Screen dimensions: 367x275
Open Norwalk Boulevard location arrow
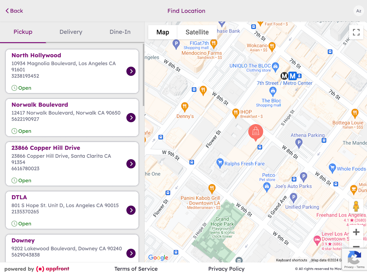click(x=131, y=118)
